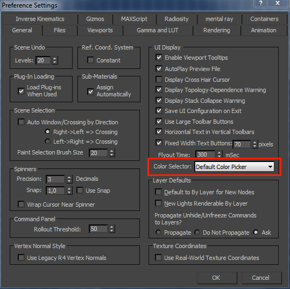Confirm settings with the OK button
The height and width of the screenshot is (289, 290).
pyautogui.click(x=217, y=278)
